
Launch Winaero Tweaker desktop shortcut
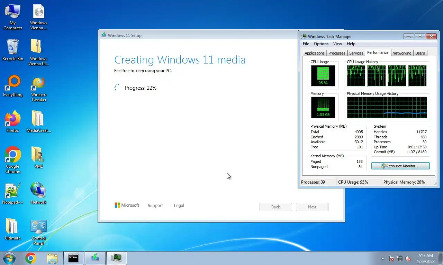(x=39, y=89)
